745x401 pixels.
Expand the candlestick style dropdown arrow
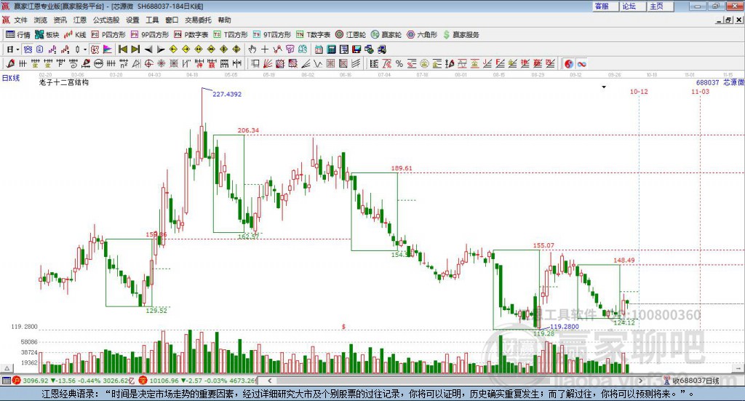coord(85,49)
